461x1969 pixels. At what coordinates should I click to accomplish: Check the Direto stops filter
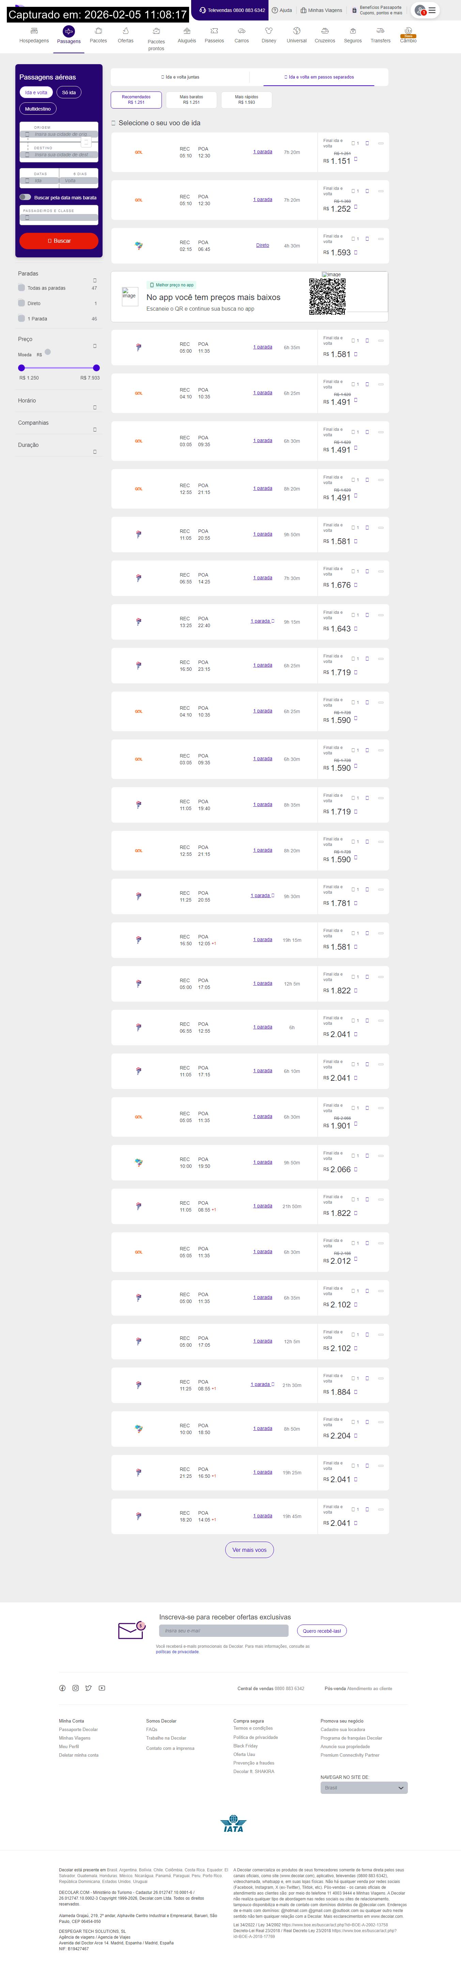(21, 303)
